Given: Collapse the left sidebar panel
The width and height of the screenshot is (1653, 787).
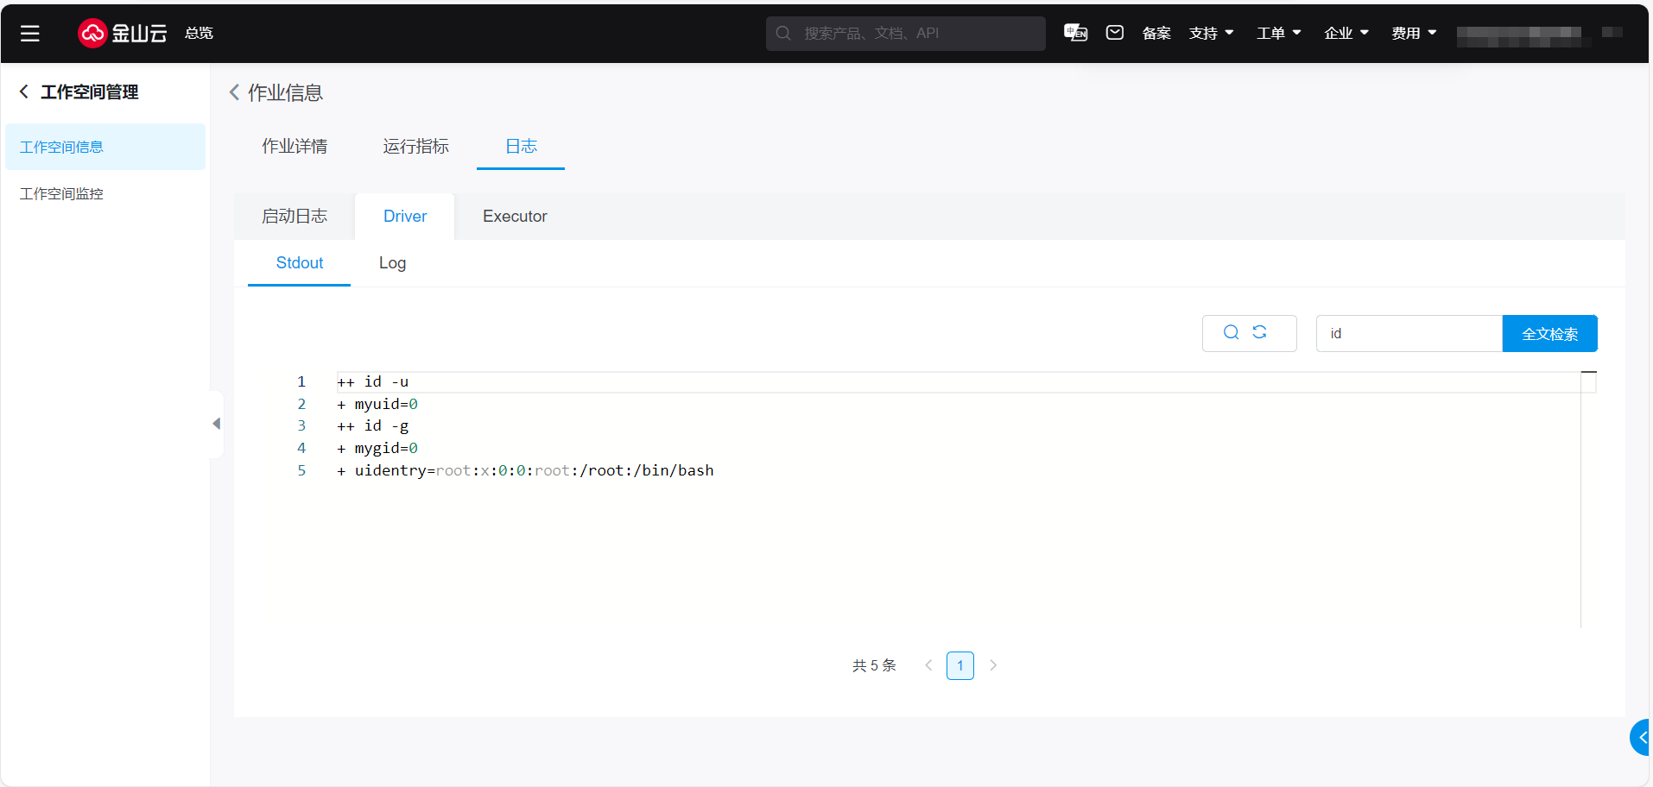Looking at the screenshot, I should (x=216, y=424).
